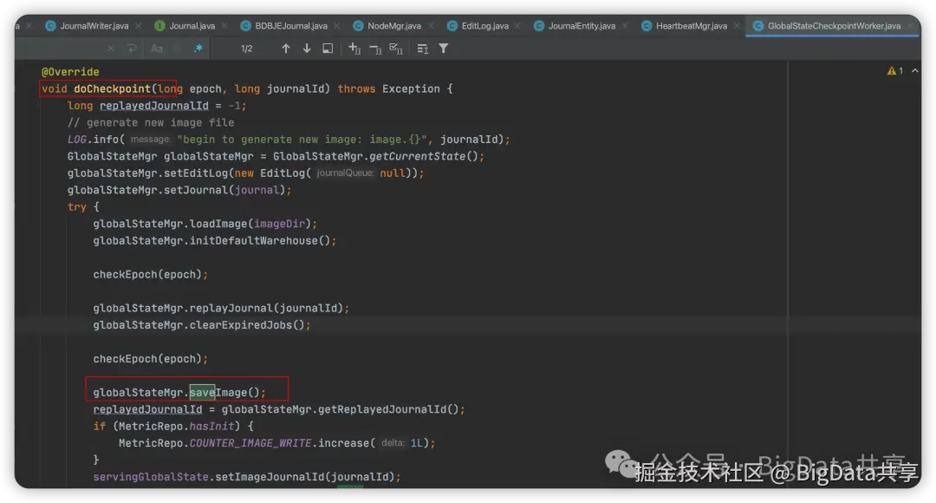Open the search filter options

coord(444,49)
